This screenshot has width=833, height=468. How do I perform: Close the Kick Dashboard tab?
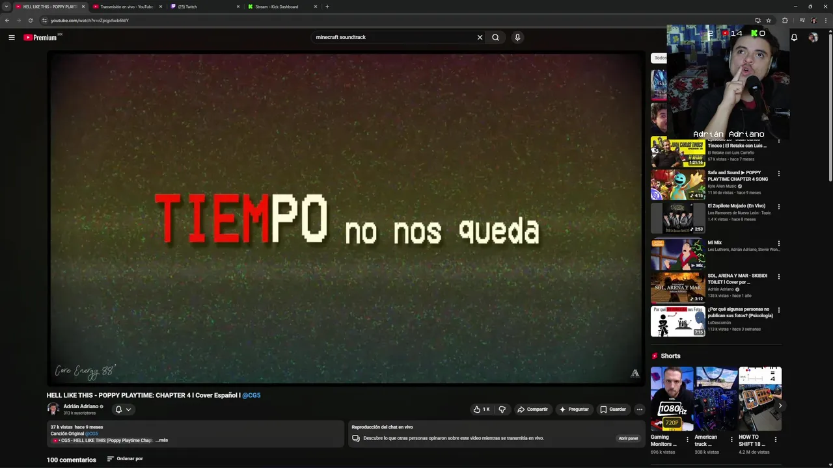point(316,6)
